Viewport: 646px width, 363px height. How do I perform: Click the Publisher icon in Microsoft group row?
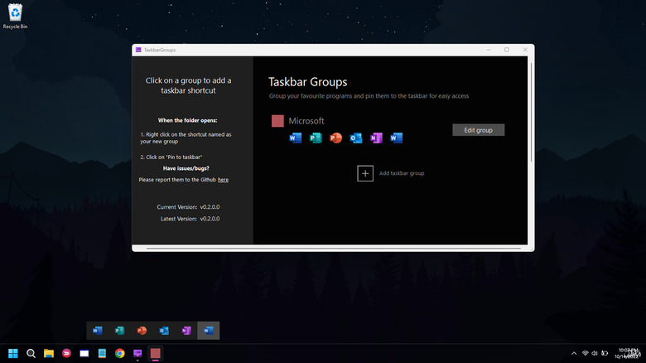pos(316,138)
